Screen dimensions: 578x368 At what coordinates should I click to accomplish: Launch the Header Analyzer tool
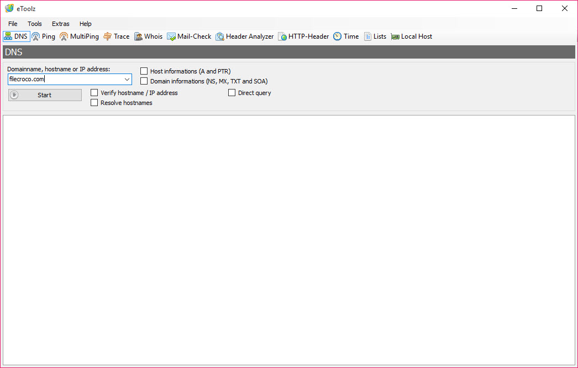click(x=245, y=36)
